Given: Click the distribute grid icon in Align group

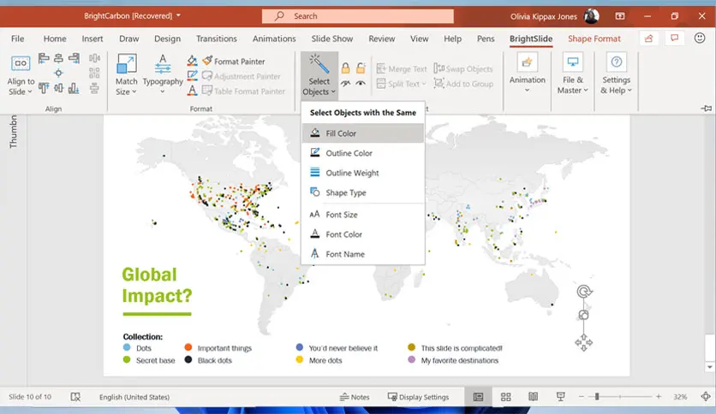Looking at the screenshot, I should click(94, 73).
